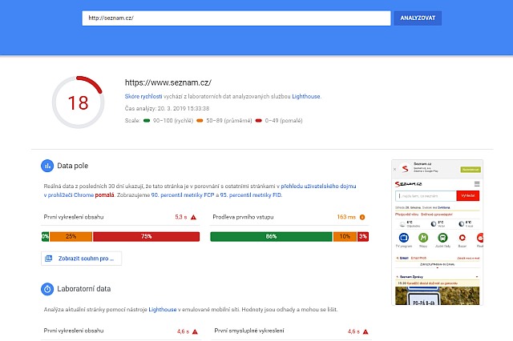
Task: Click the orange 50–89 (průměrné) scale legend
Action: (224, 121)
